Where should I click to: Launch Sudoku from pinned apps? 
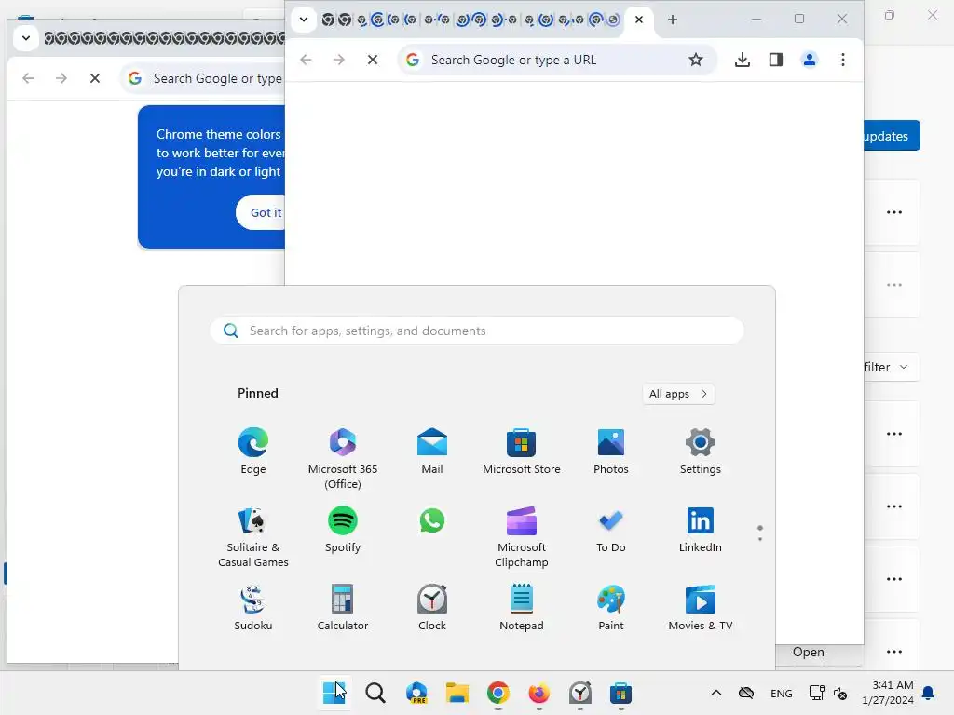(253, 607)
